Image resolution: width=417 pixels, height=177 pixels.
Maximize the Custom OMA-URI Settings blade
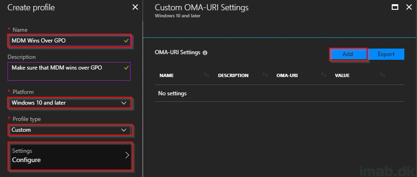click(395, 7)
